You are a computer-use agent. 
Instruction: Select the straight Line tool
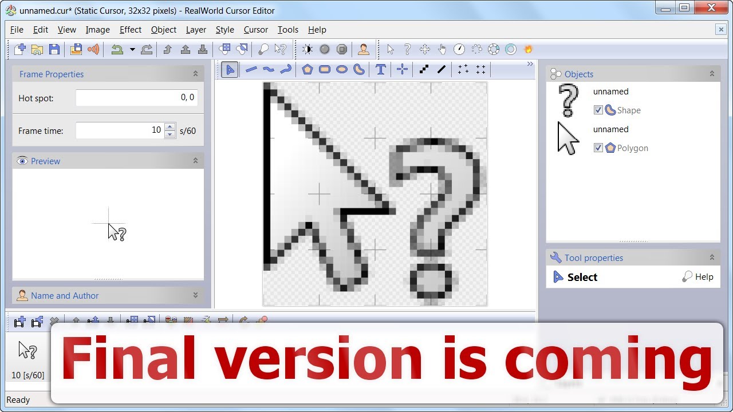[x=251, y=70]
